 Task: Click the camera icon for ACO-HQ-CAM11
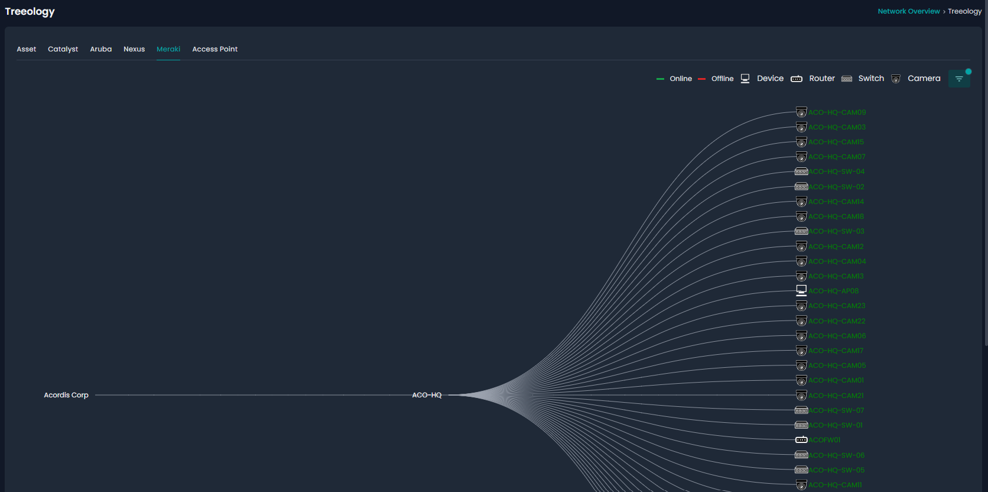[x=801, y=485]
